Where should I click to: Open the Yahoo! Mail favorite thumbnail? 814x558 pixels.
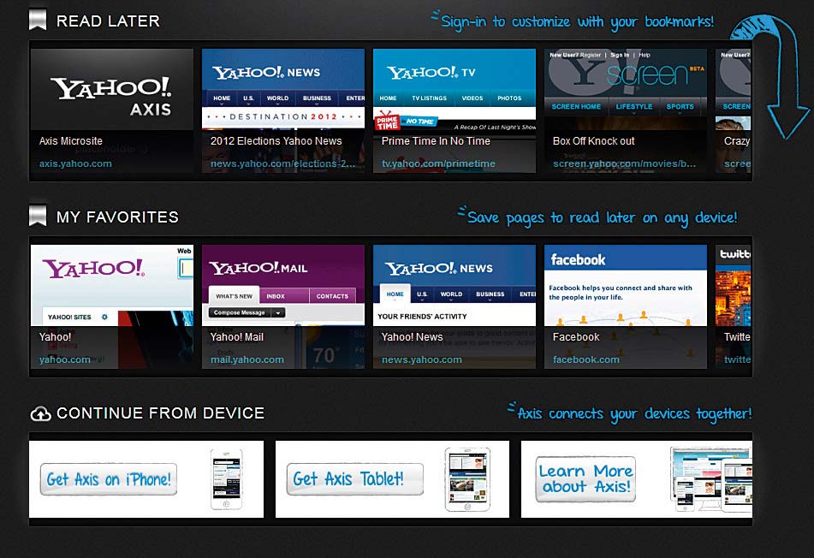283,306
